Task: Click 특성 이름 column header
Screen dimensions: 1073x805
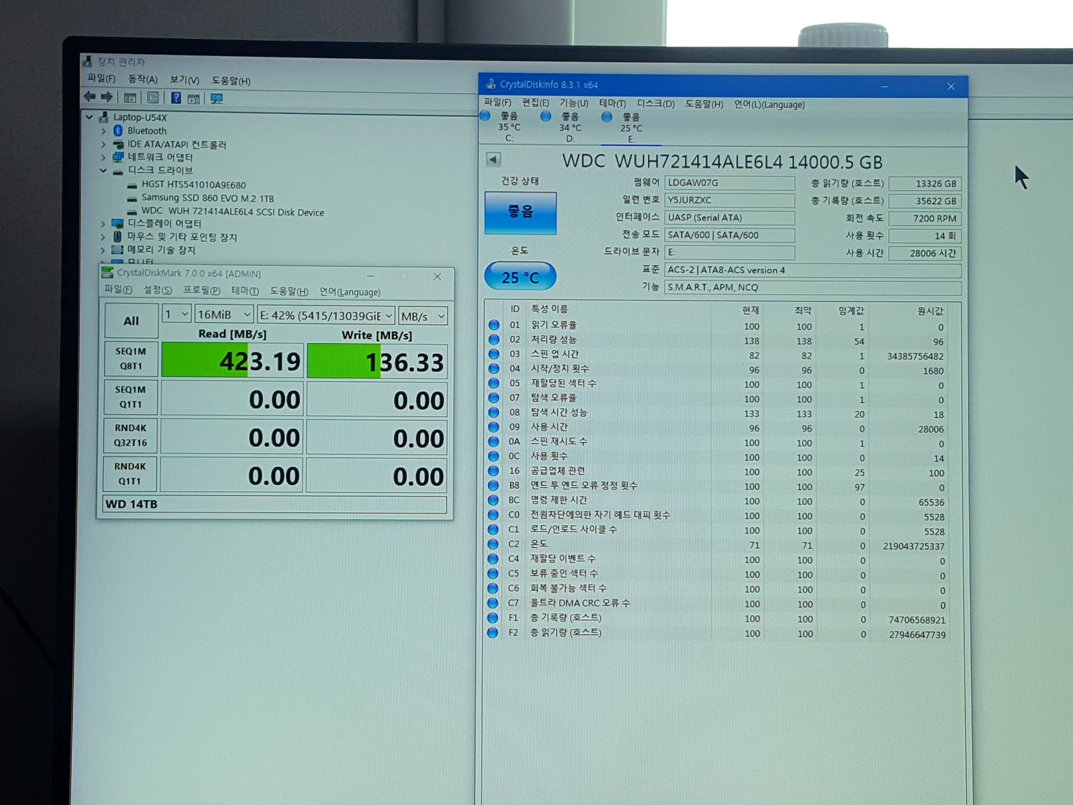Action: pos(549,309)
